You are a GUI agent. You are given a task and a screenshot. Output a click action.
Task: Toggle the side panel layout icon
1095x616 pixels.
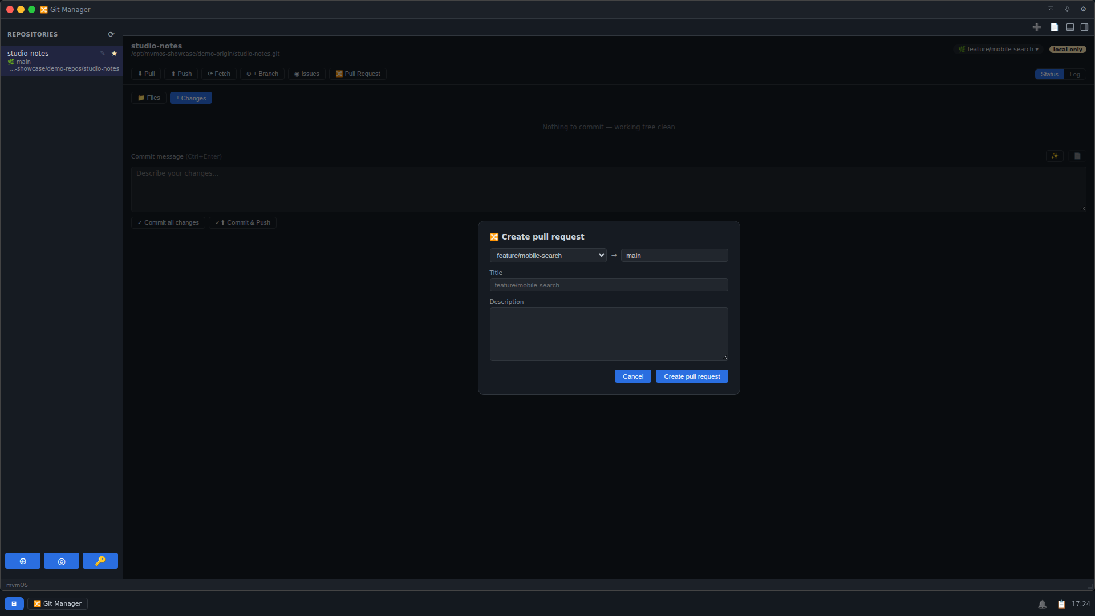tap(1084, 27)
